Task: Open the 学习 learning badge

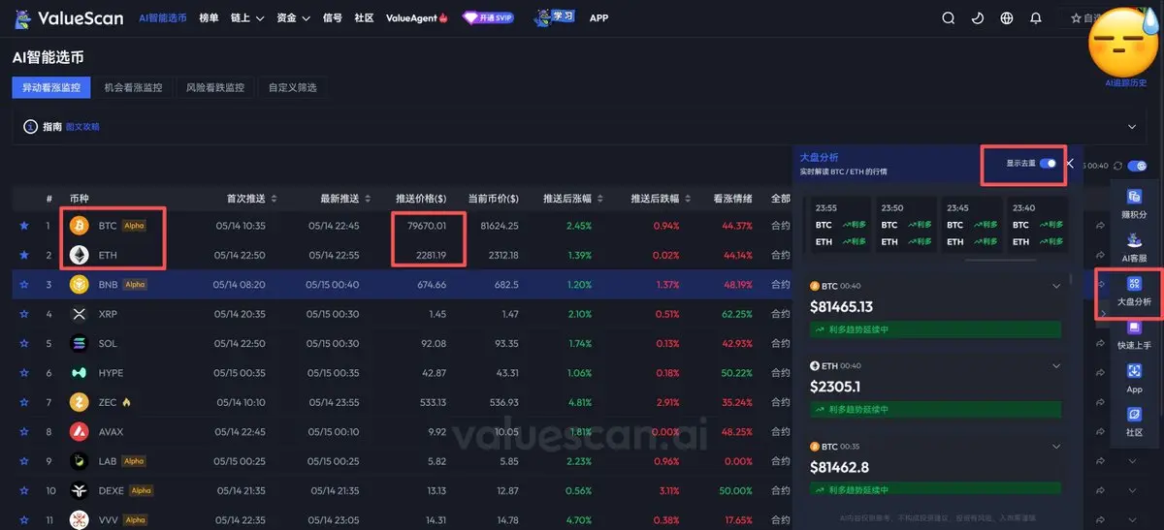Action: click(555, 17)
